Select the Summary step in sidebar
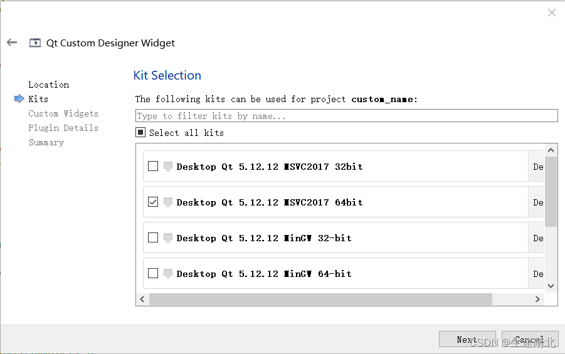 pos(46,142)
